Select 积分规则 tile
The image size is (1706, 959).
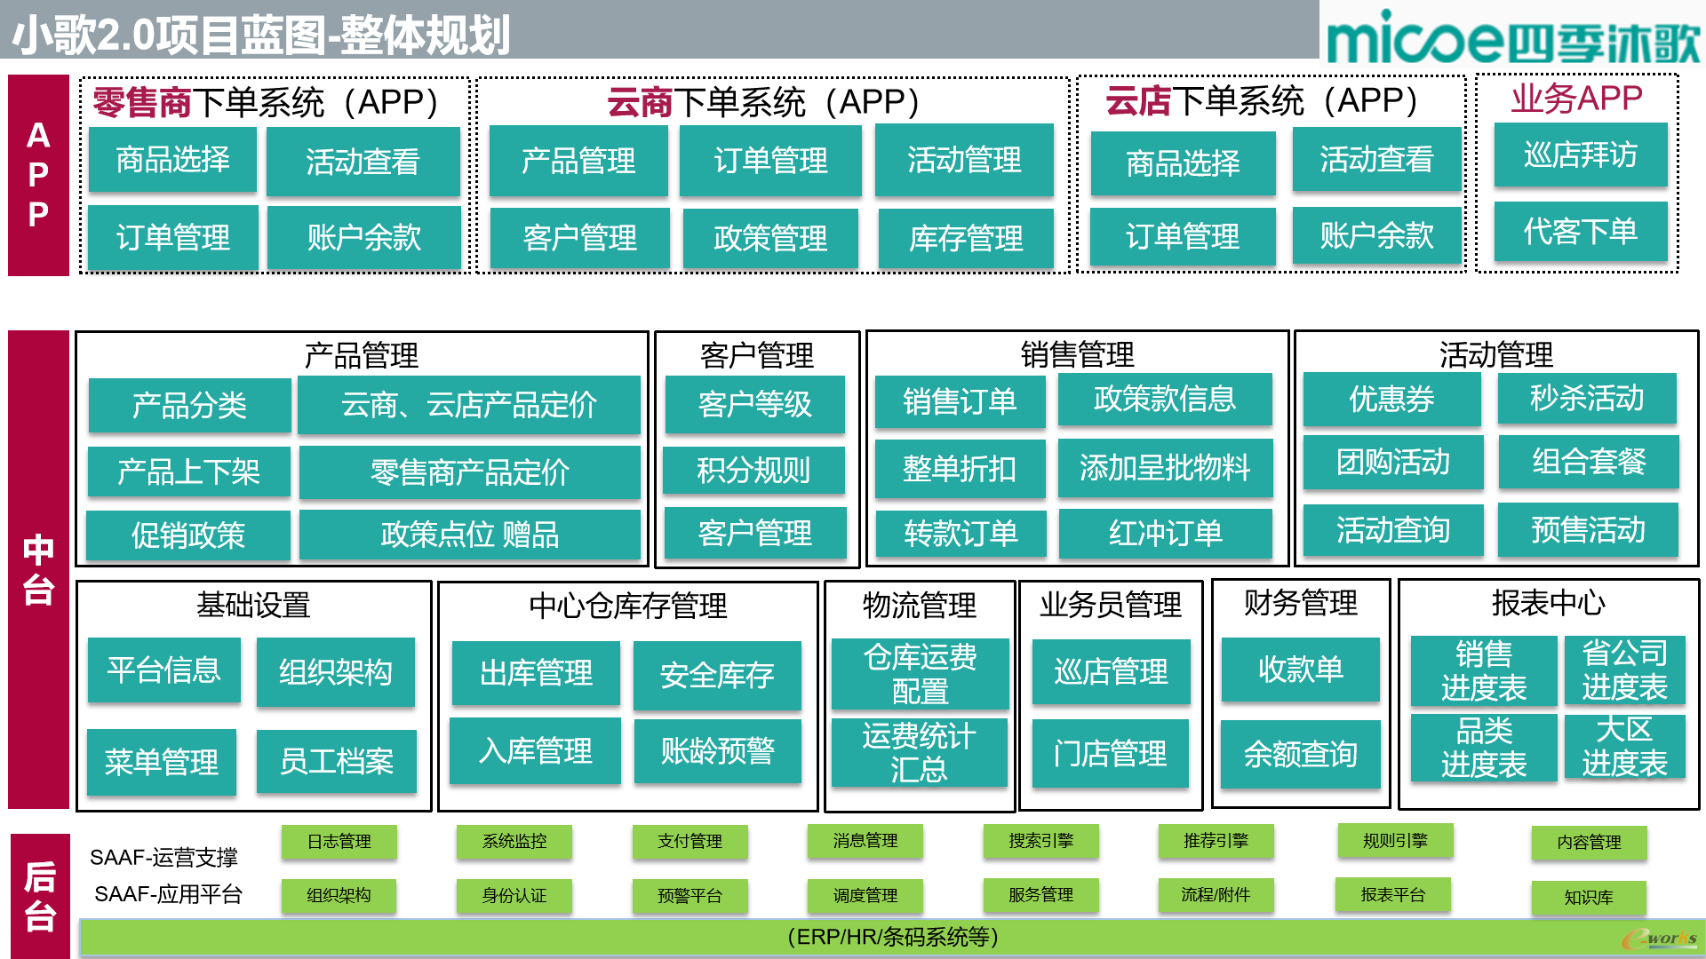coord(753,470)
